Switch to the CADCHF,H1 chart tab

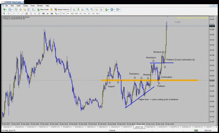coord(198,127)
